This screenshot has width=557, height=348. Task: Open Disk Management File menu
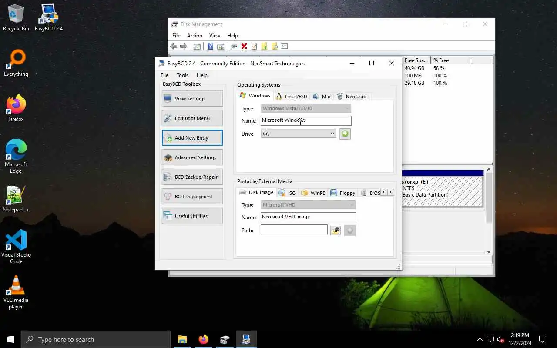point(176,36)
